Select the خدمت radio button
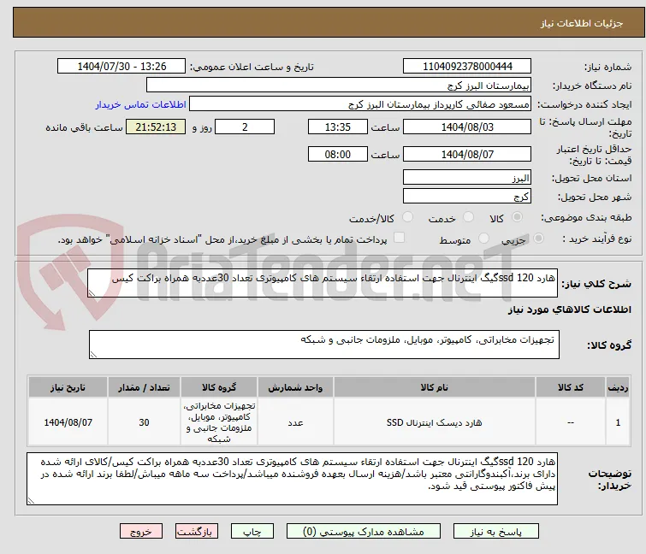 (x=468, y=217)
